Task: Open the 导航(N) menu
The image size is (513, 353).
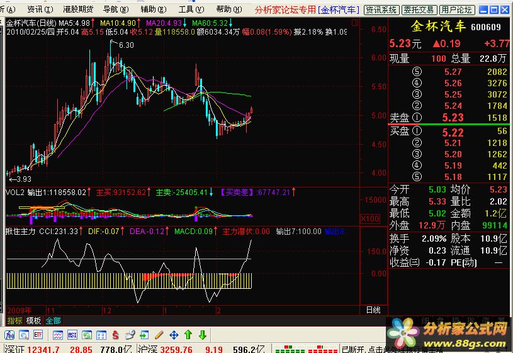Action: (x=116, y=9)
